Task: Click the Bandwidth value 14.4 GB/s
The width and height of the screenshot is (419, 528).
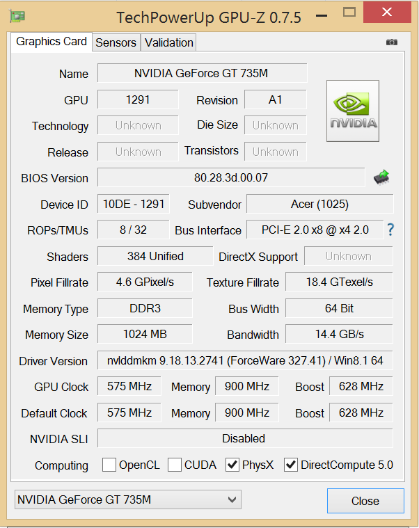Action: click(x=339, y=334)
